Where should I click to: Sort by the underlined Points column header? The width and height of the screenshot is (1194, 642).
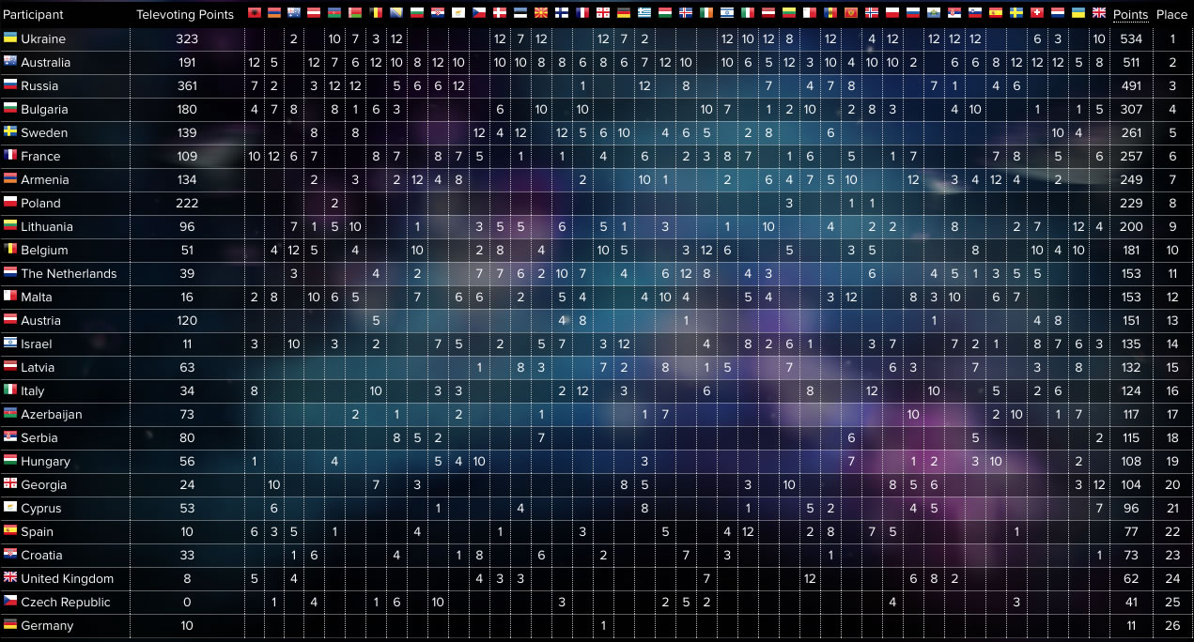tap(1130, 14)
